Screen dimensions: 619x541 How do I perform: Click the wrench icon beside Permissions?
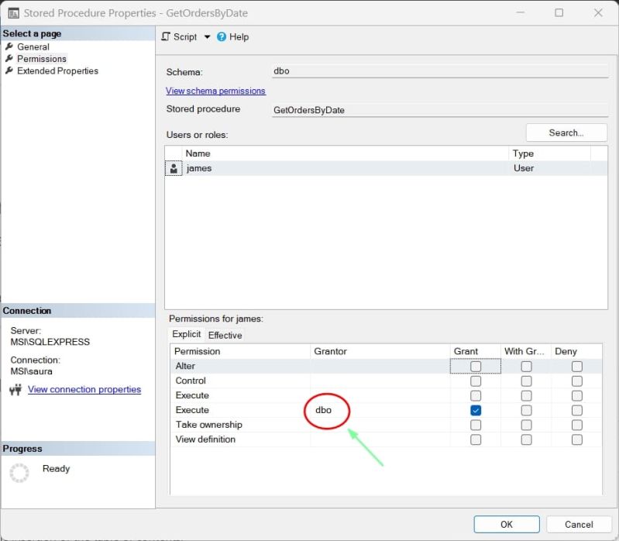9,58
